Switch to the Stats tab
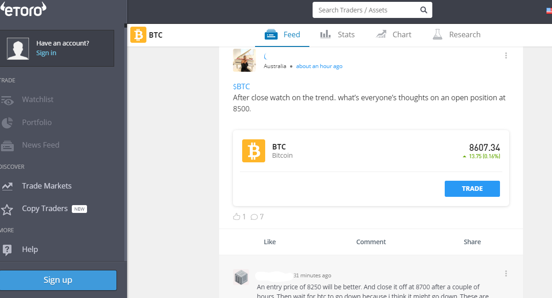Viewport: 552px width, 298px height. (337, 34)
